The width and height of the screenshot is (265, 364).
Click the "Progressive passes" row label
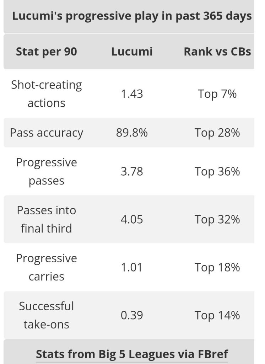pyautogui.click(x=46, y=171)
